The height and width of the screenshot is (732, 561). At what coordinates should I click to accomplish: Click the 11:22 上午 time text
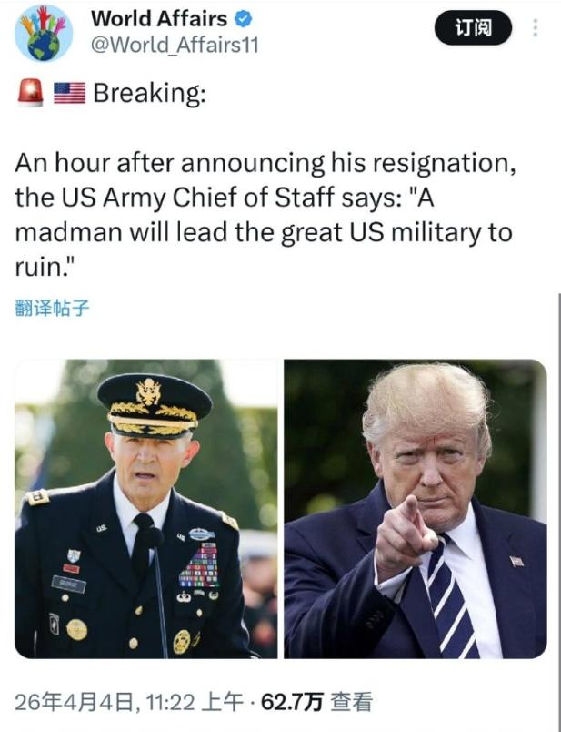tap(195, 702)
